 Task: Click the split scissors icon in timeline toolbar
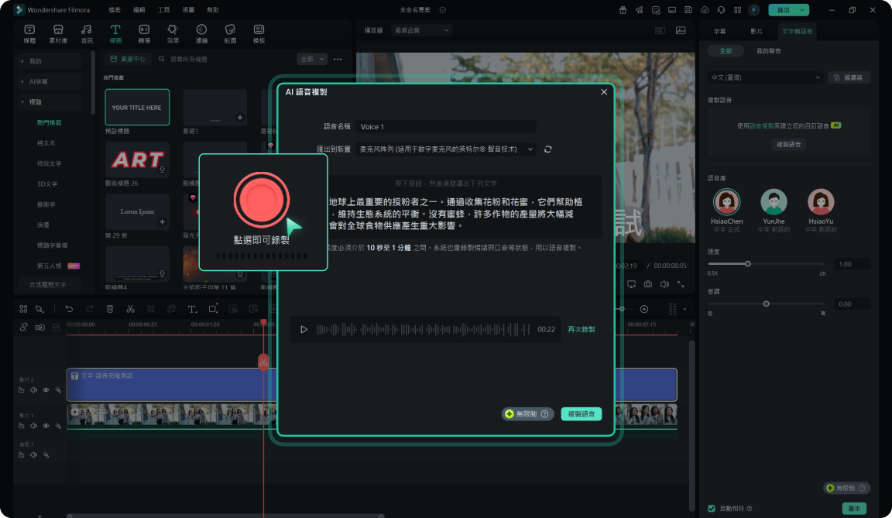tap(130, 309)
